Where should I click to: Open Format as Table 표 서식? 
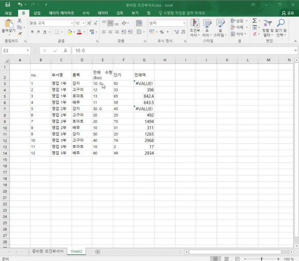207,28
